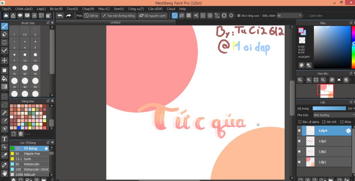This screenshot has height=181, width=355.
Task: Open the Công cụ(T) menu
Action: pos(136,9)
